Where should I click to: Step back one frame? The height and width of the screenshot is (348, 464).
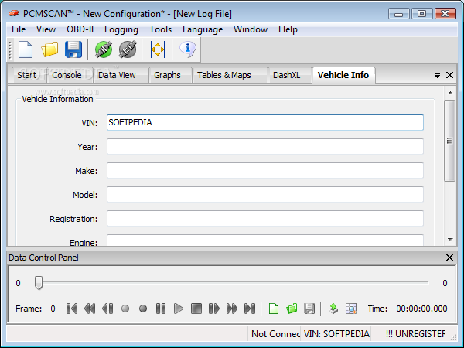pyautogui.click(x=107, y=309)
